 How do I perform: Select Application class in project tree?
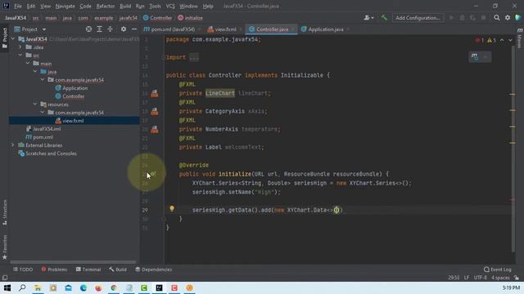click(x=75, y=88)
